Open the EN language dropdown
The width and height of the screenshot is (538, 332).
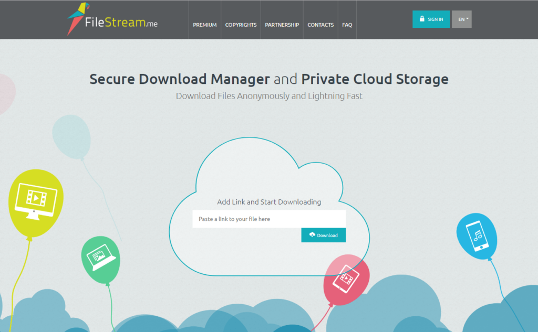[x=461, y=19]
